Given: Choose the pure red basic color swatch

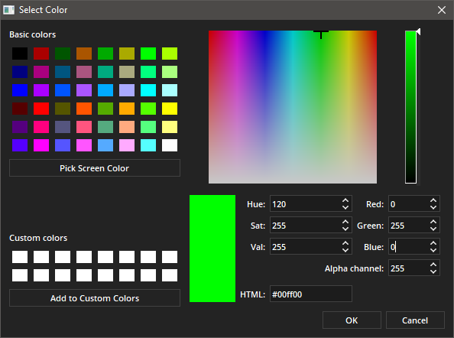Looking at the screenshot, I should pyautogui.click(x=41, y=109).
